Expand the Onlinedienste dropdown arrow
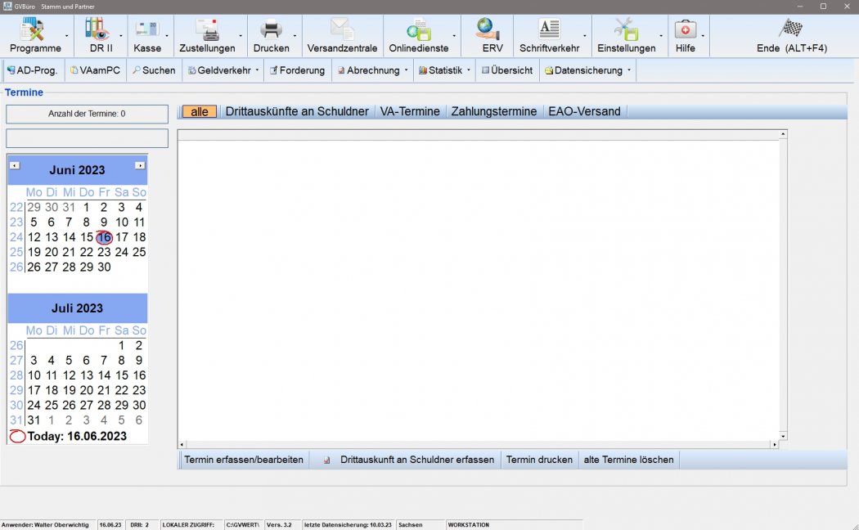Screen dimensions: 859x530 click(x=454, y=37)
